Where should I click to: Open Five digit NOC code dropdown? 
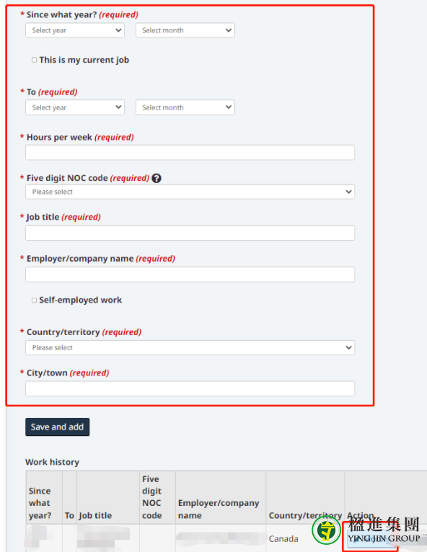(190, 192)
